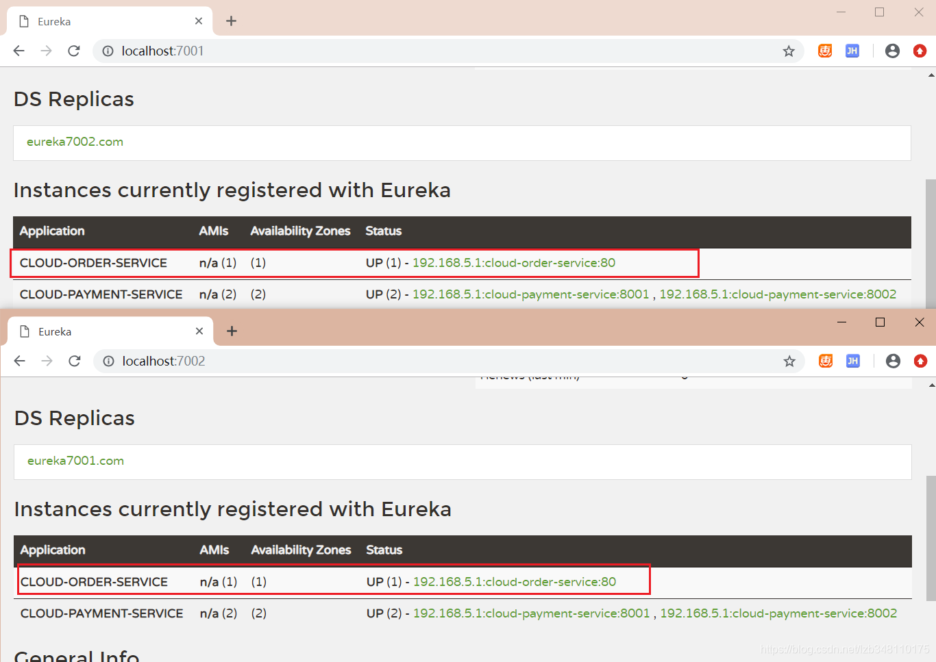The height and width of the screenshot is (662, 936).
Task: Click vertical scrollbar thumb in localhost:7001 window
Action: tap(931, 243)
